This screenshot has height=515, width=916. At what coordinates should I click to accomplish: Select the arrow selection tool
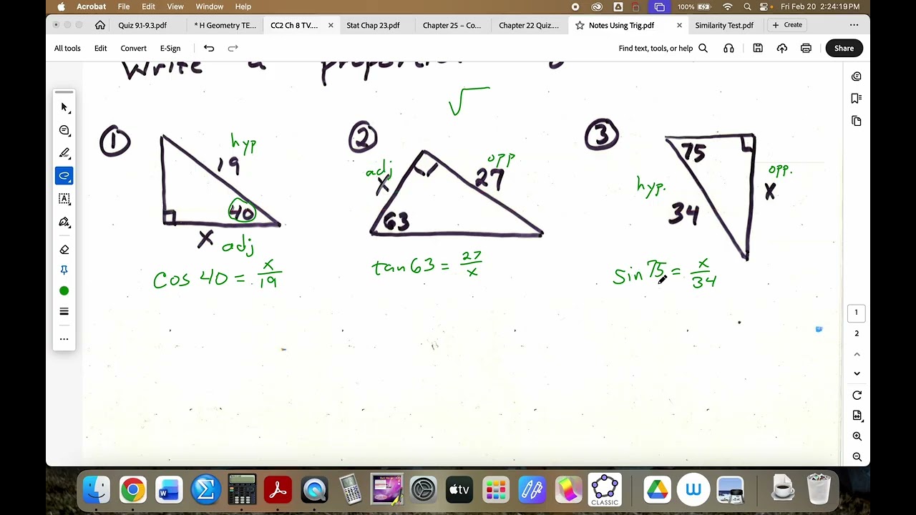tap(64, 107)
